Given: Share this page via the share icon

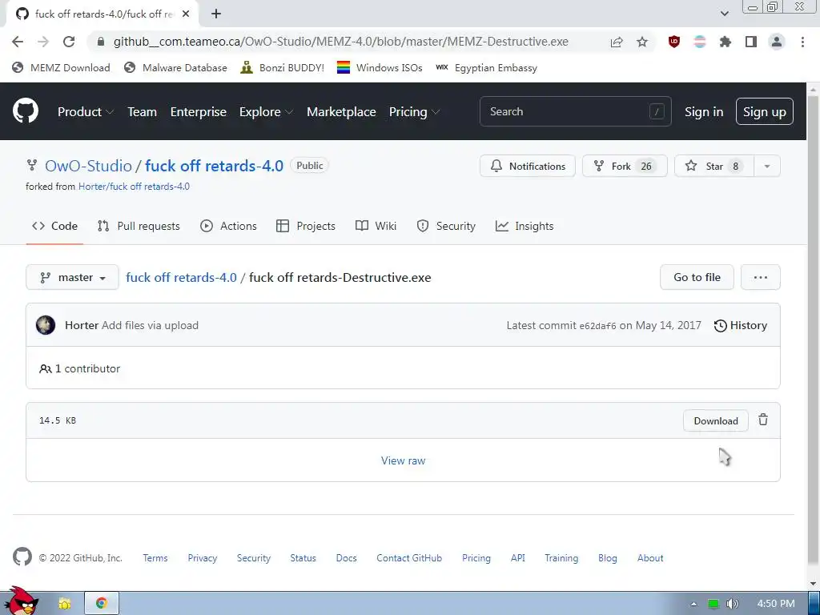Looking at the screenshot, I should (617, 42).
